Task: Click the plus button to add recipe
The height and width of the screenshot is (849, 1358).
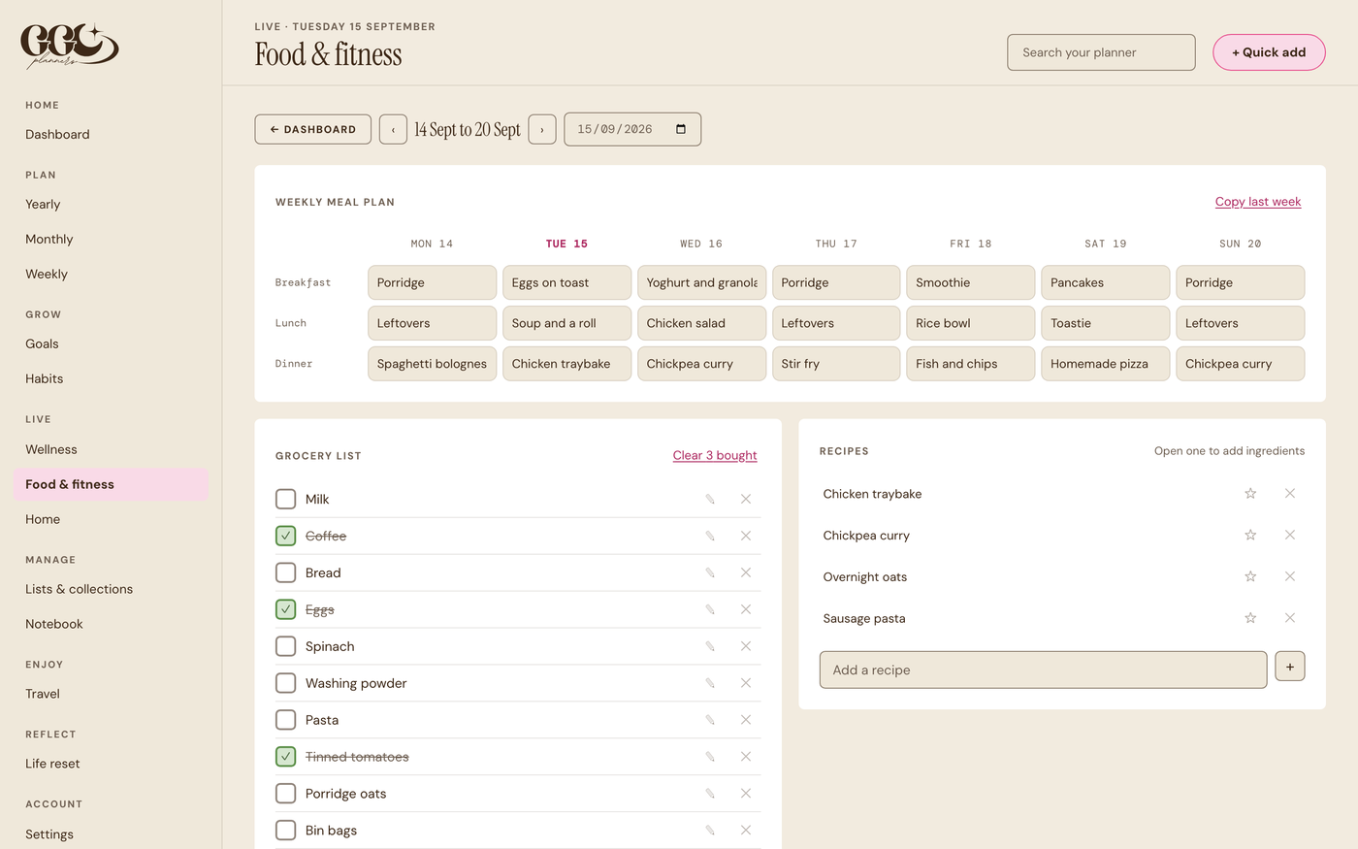Action: pyautogui.click(x=1290, y=667)
